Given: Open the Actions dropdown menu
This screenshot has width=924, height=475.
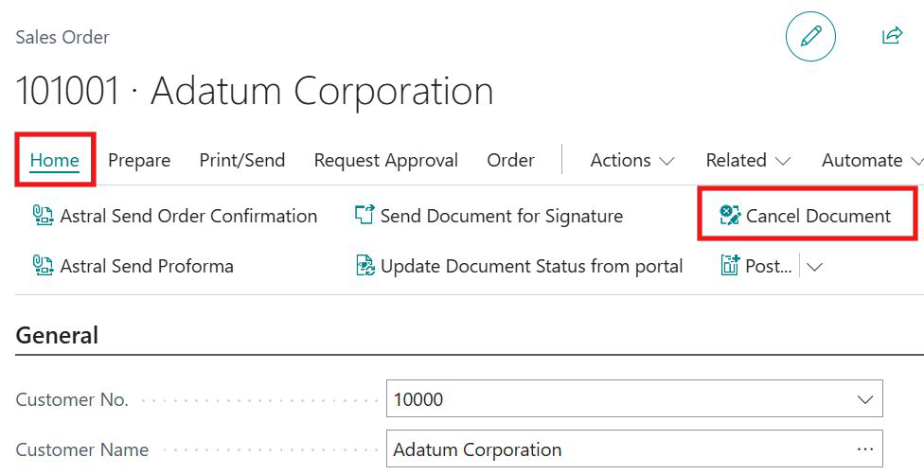Looking at the screenshot, I should [631, 161].
